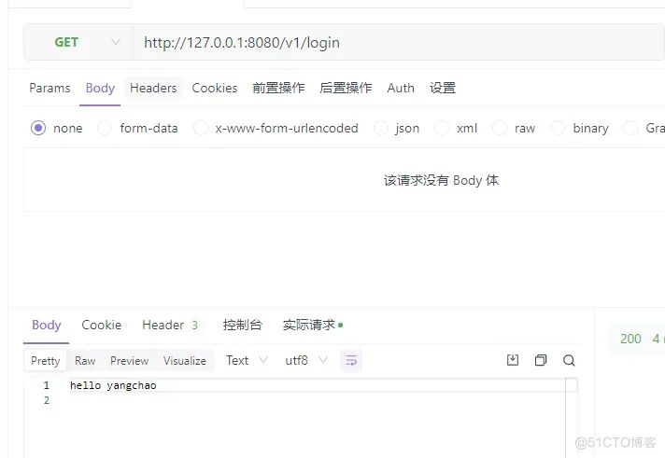Viewport: 665px width, 458px height.
Task: Click the 200 status code
Action: click(630, 339)
